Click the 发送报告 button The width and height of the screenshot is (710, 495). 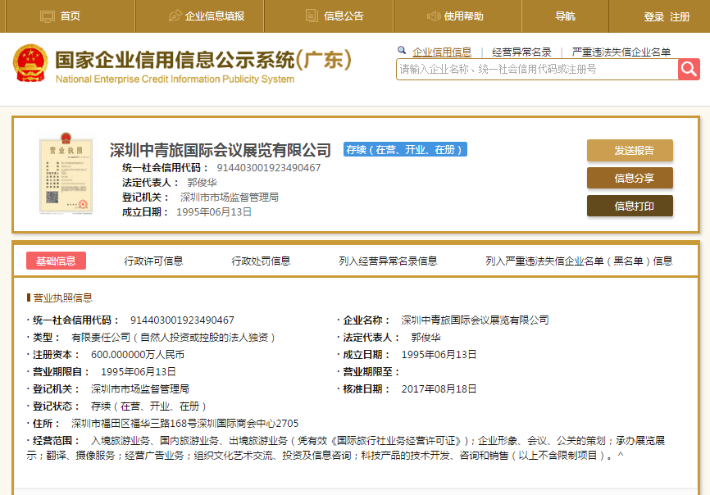630,150
